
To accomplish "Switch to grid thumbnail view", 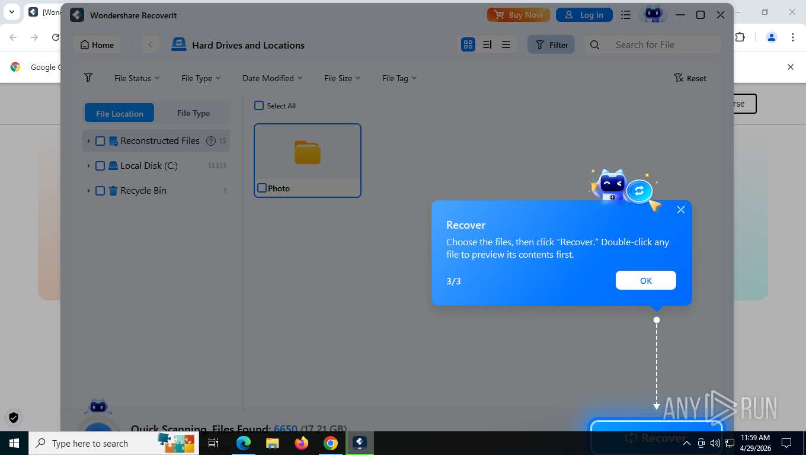I will (468, 45).
